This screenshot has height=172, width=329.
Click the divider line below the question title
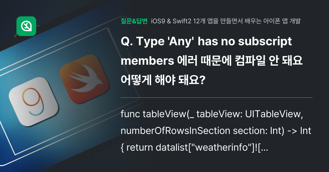click(217, 97)
